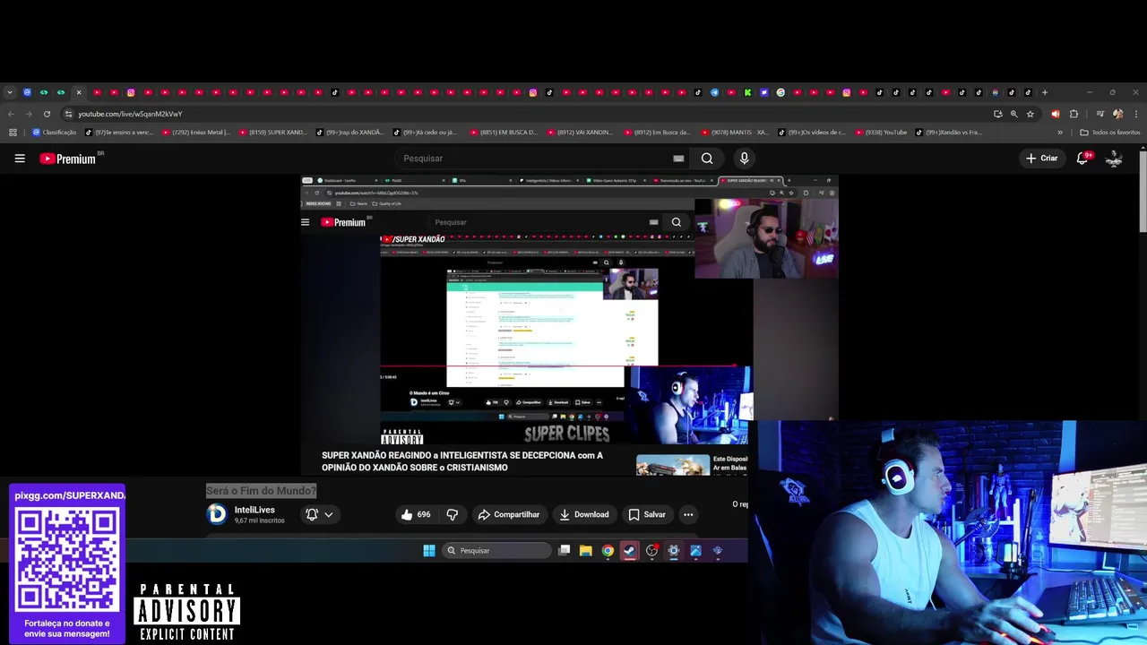Start voice search with microphone icon
The width and height of the screenshot is (1147, 645).
[744, 159]
